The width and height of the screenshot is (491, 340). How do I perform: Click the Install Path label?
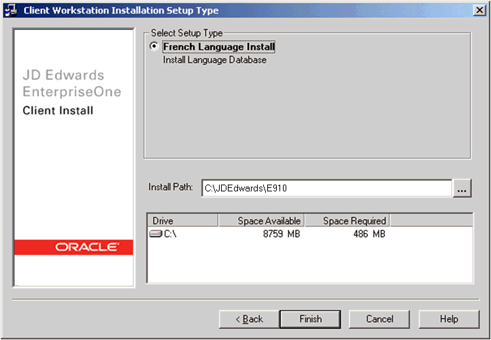tap(171, 187)
